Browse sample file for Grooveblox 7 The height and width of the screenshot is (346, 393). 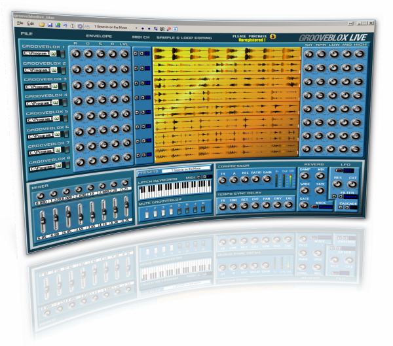[x=58, y=150]
